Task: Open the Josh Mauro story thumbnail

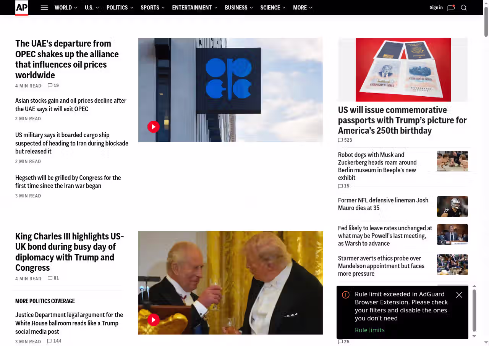Action: point(452,207)
